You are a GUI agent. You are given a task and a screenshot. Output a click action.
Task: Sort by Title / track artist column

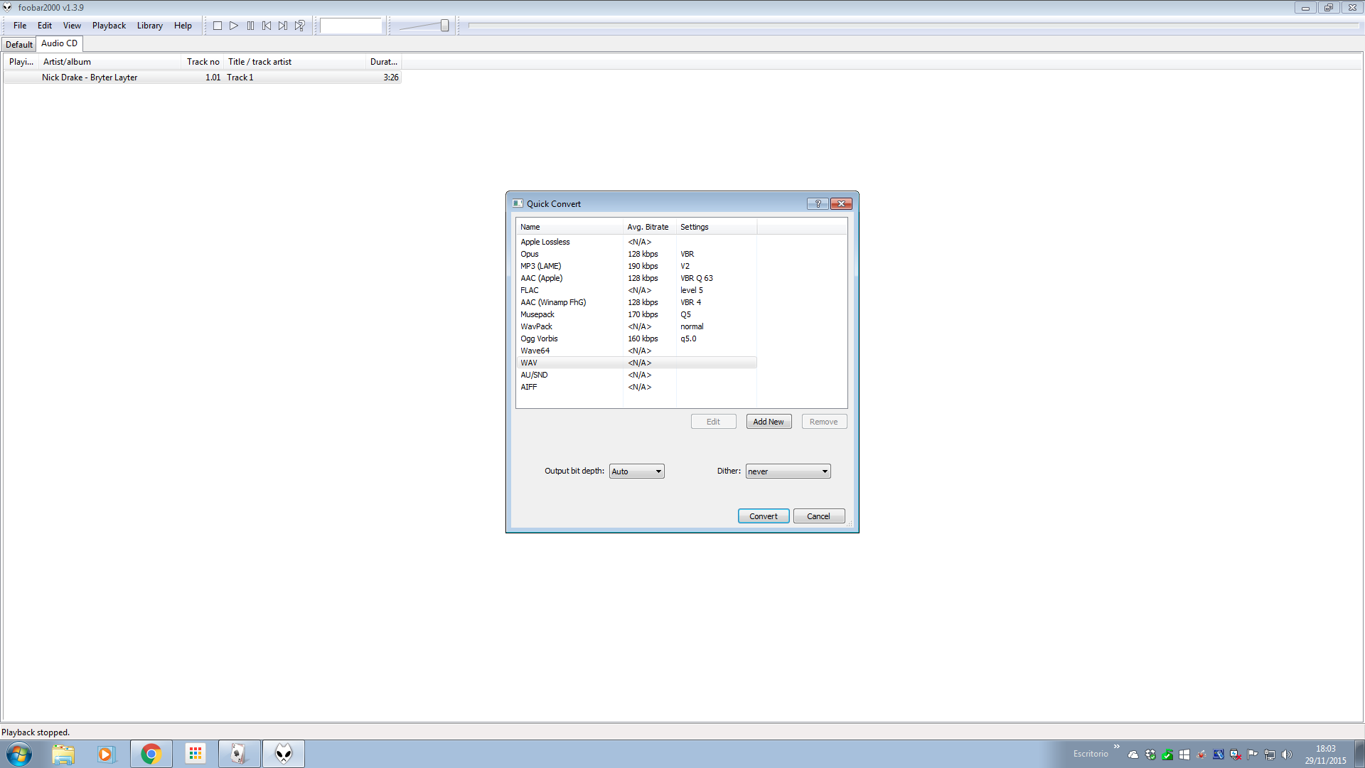tap(295, 62)
